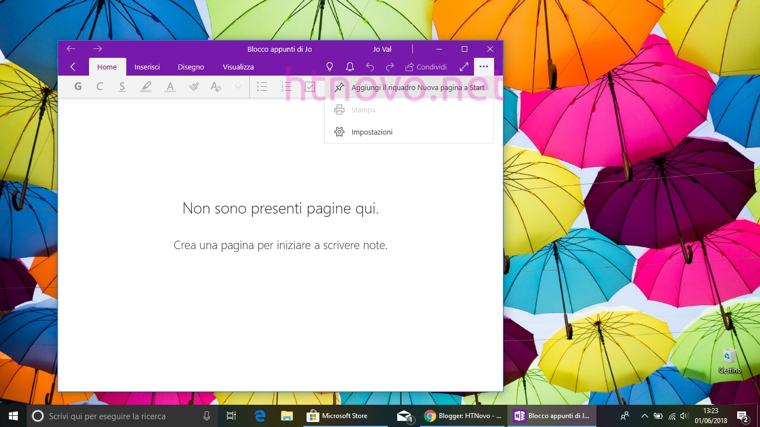
Task: Click the redo arrow icon
Action: click(390, 67)
